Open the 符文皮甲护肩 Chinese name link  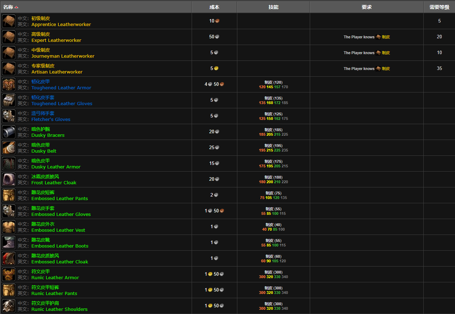[45, 303]
